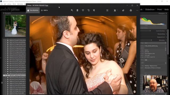Click the andrewjames identity plate logo

(x=10, y=9)
